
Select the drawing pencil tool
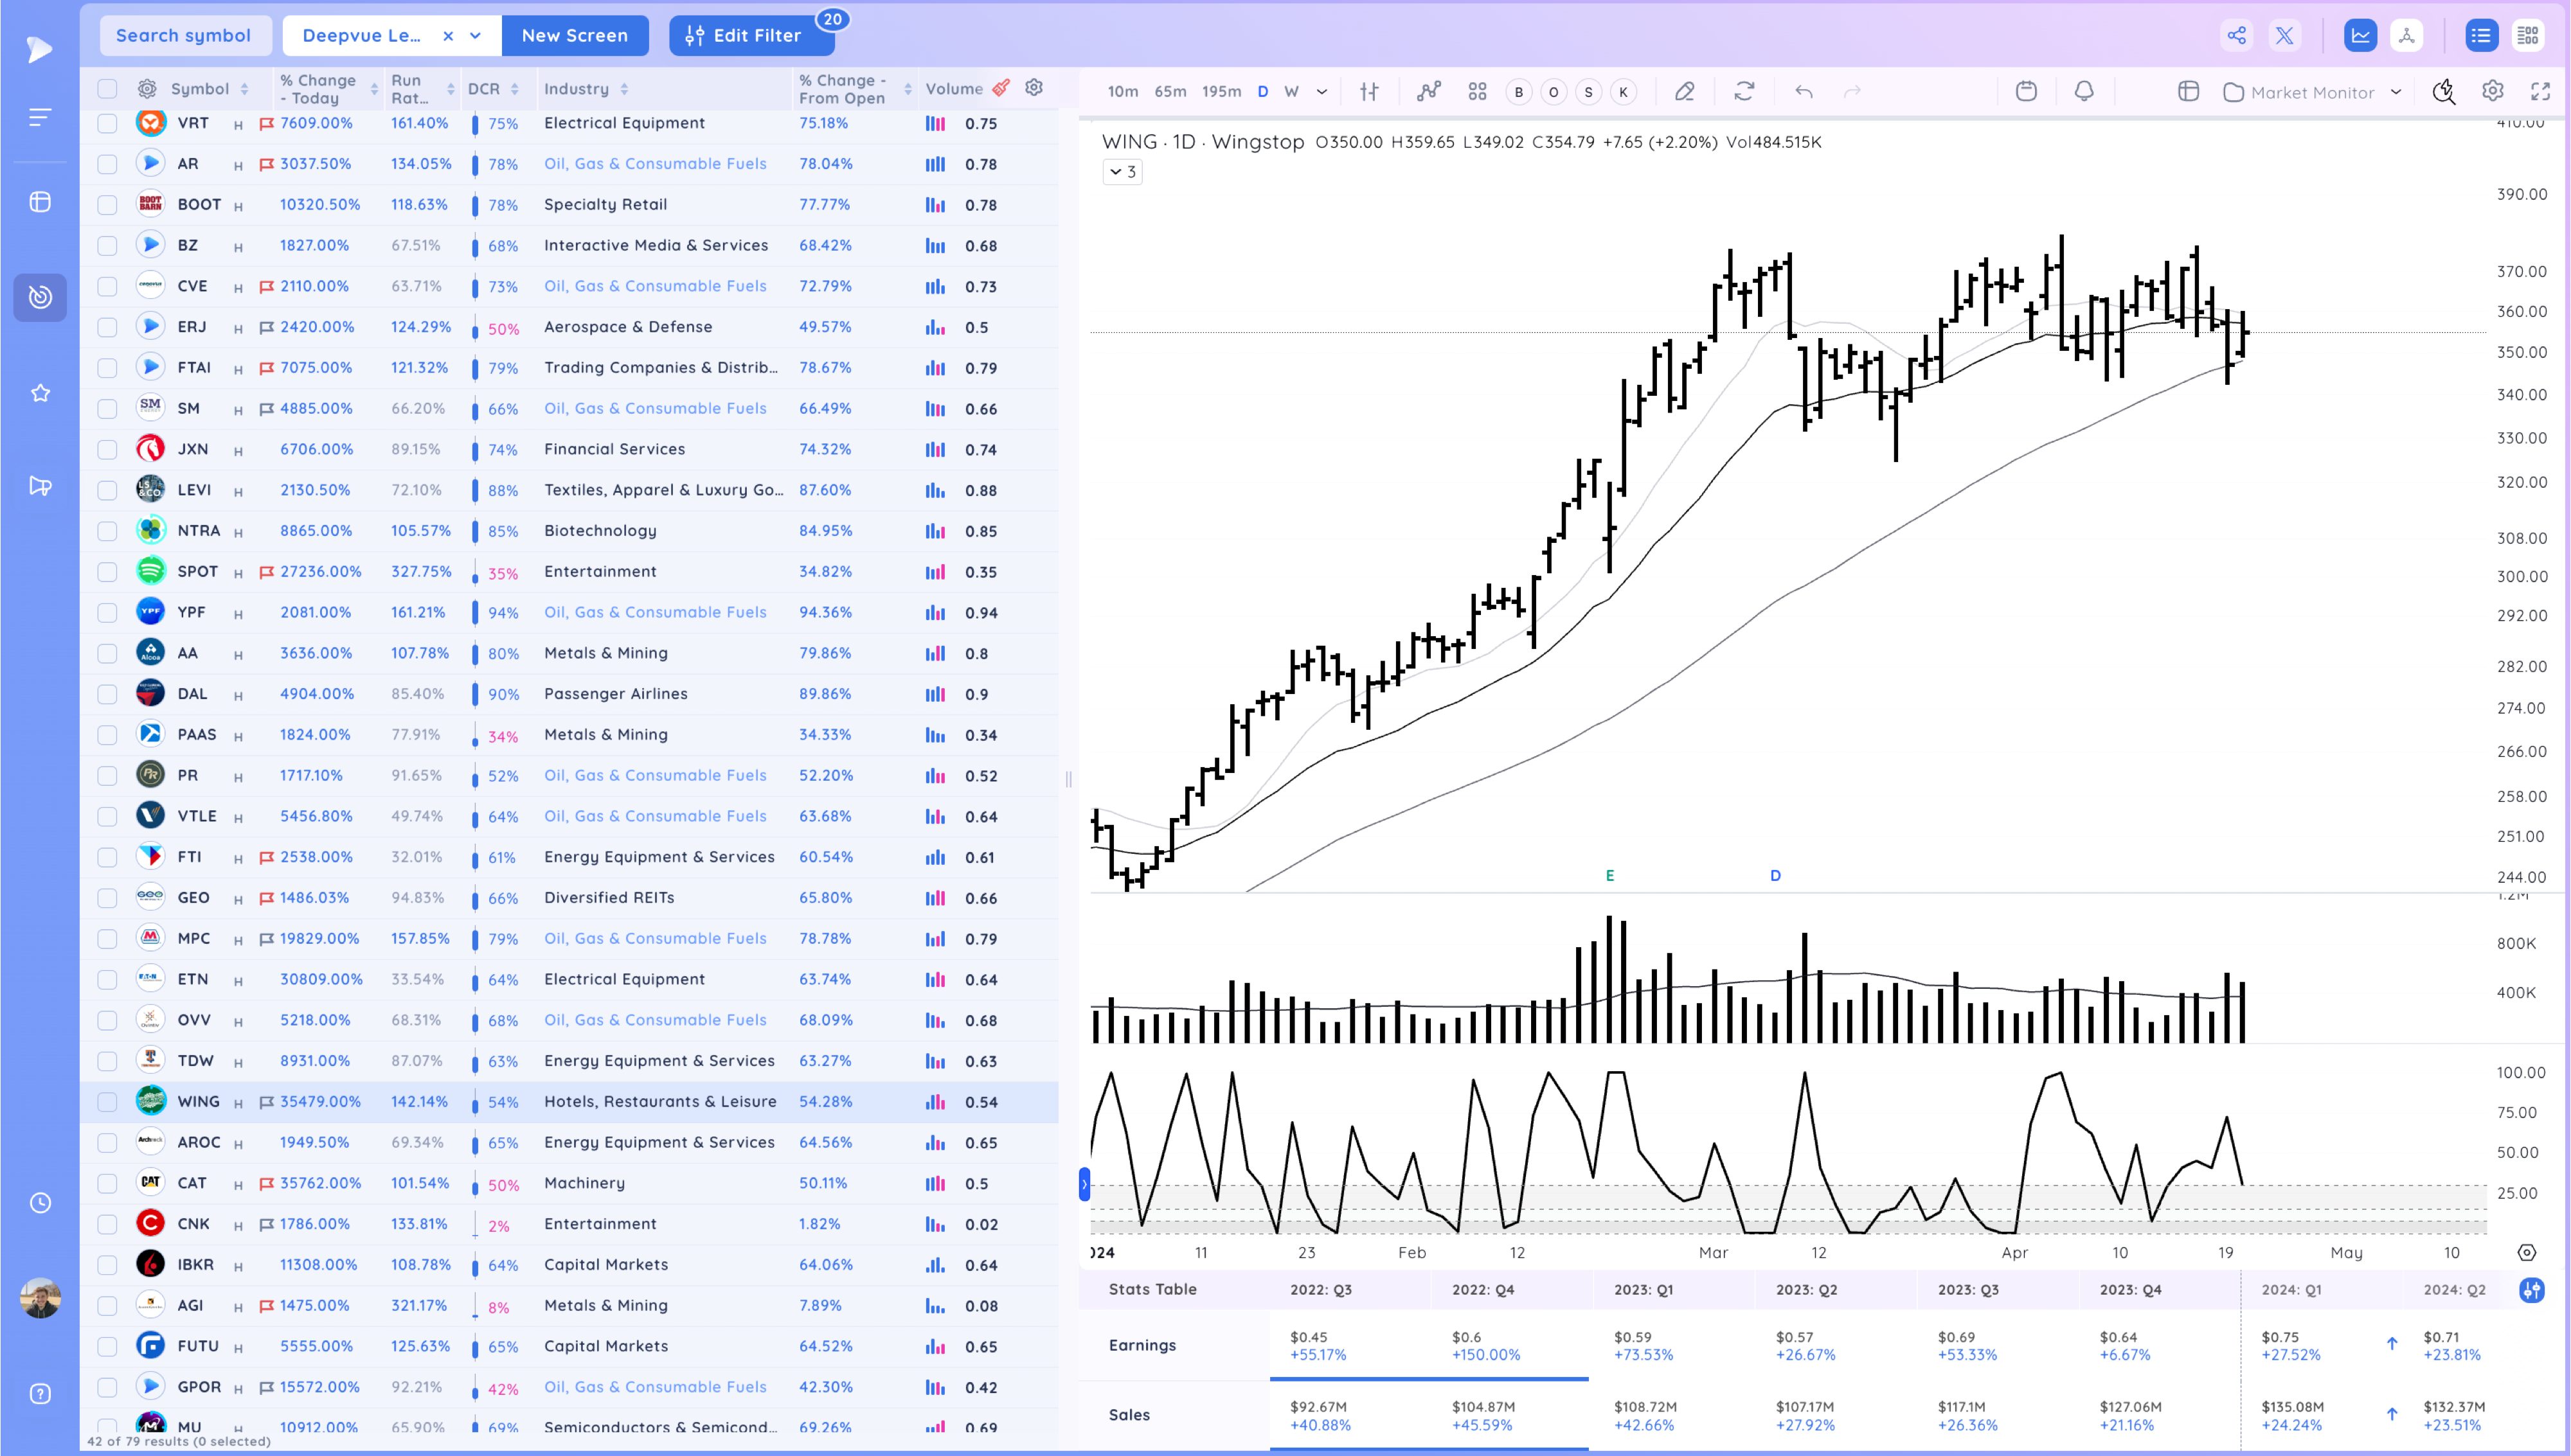1684,91
